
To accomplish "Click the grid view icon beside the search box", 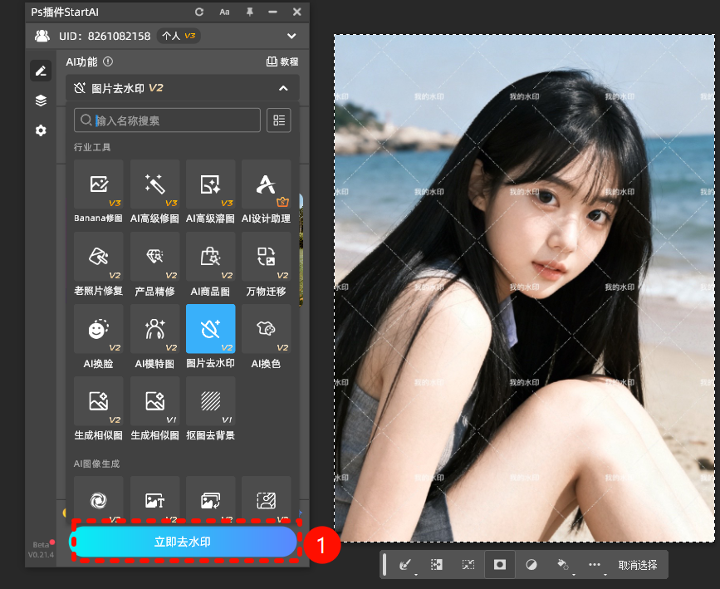I will (278, 120).
